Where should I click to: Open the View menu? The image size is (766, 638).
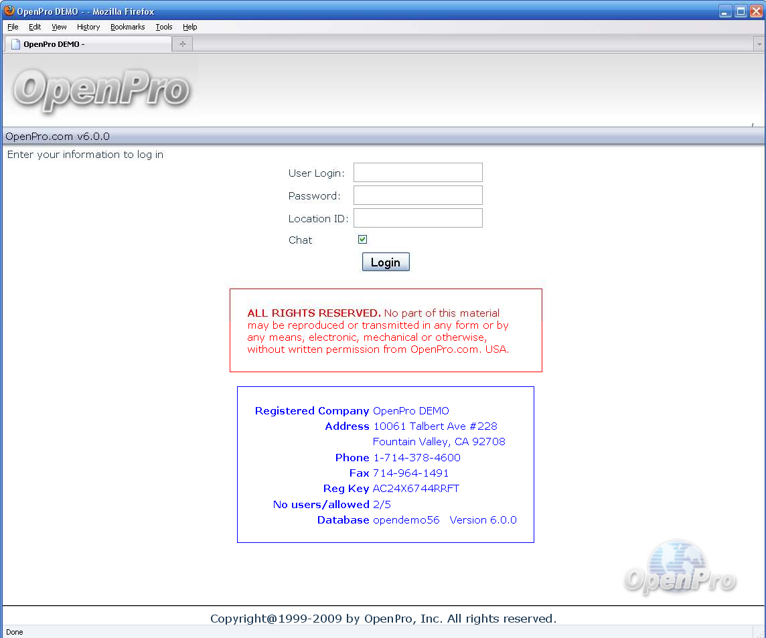[x=60, y=27]
